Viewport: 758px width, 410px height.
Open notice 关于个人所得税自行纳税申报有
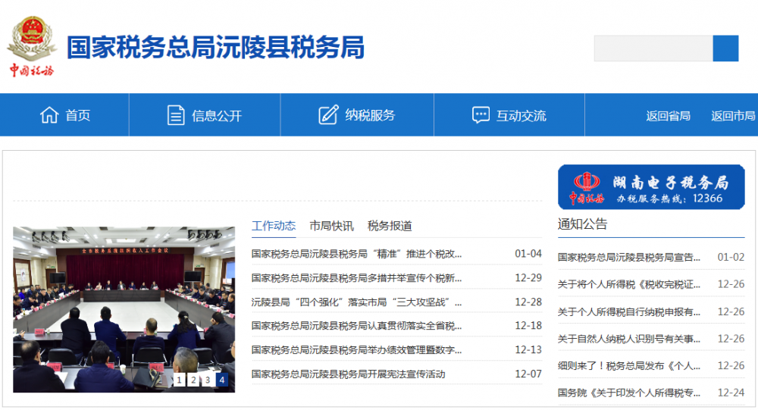(x=628, y=311)
